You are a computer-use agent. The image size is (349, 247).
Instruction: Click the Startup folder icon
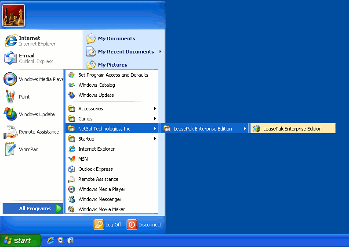(72, 139)
